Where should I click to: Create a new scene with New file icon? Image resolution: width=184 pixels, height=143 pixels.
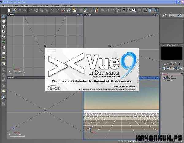tap(9, 10)
